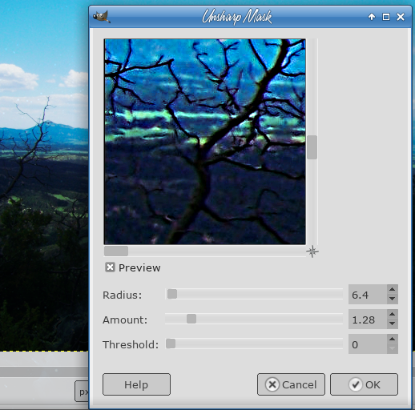Click the Amount slider handle
Image resolution: width=415 pixels, height=410 pixels.
click(x=191, y=319)
